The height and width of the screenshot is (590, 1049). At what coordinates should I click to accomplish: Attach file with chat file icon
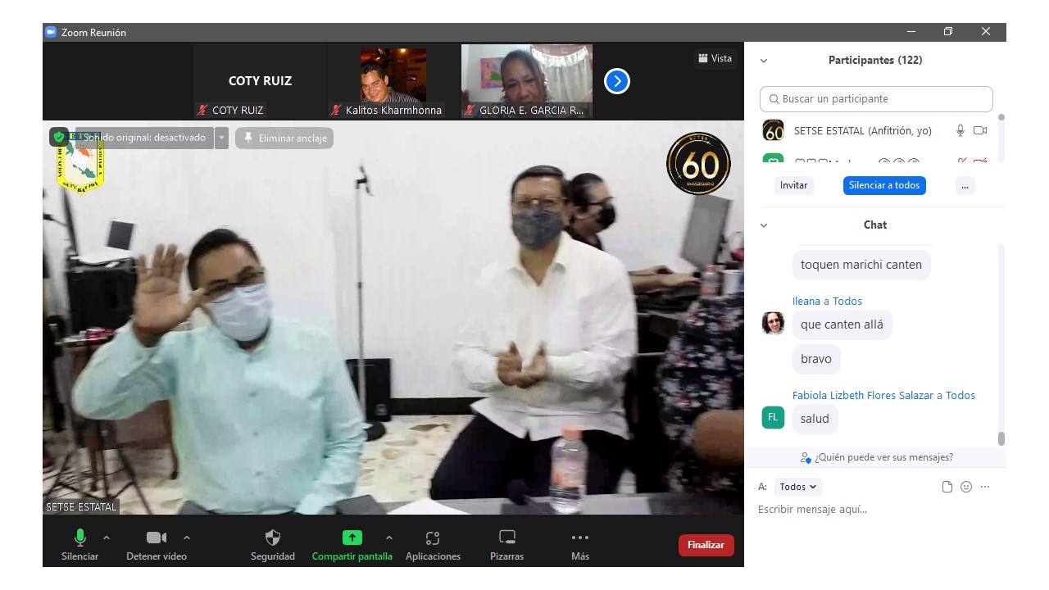[947, 487]
